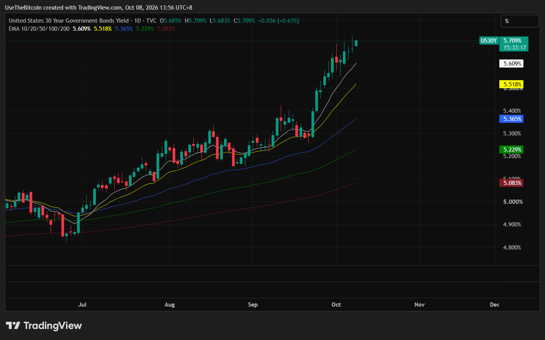
Task: Click the Jul label on the time axis
Action: click(x=82, y=305)
